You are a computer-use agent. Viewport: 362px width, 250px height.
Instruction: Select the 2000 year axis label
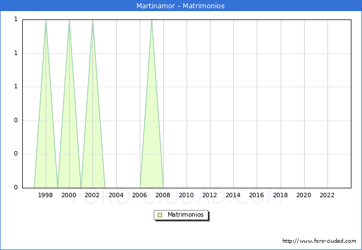pos(69,195)
